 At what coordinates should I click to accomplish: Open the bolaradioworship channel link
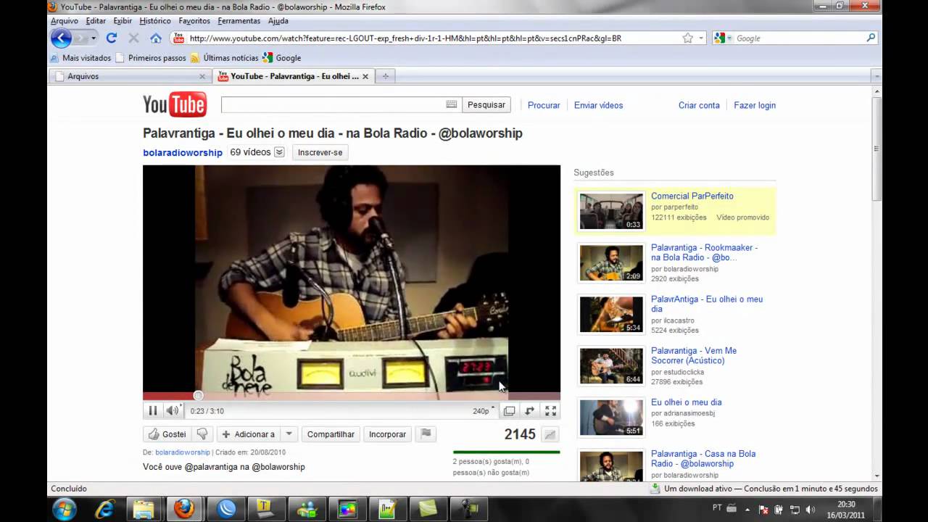click(183, 153)
